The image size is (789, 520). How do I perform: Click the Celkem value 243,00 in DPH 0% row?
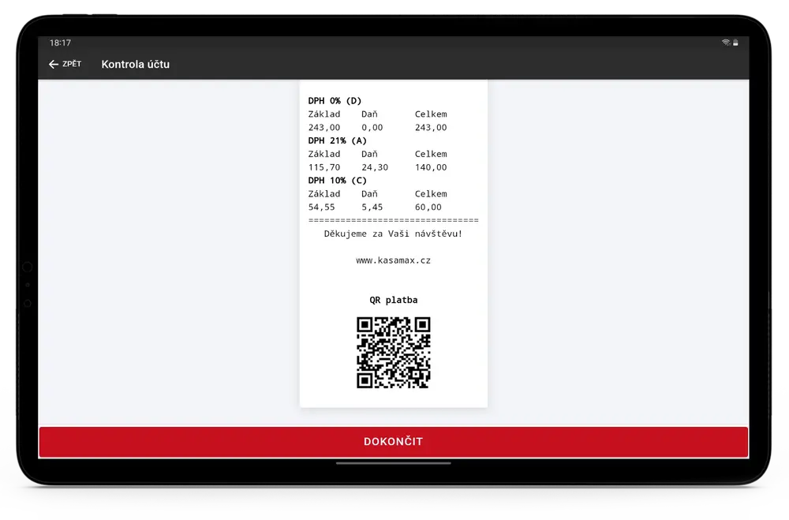tap(431, 127)
